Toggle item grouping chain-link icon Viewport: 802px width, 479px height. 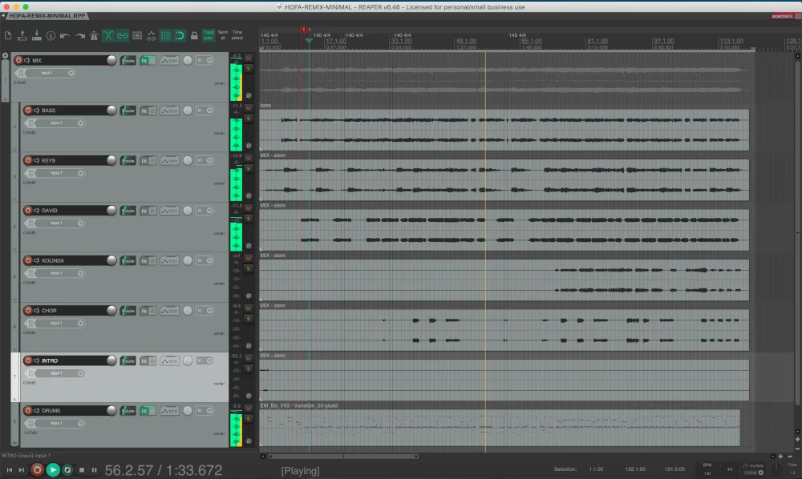123,36
